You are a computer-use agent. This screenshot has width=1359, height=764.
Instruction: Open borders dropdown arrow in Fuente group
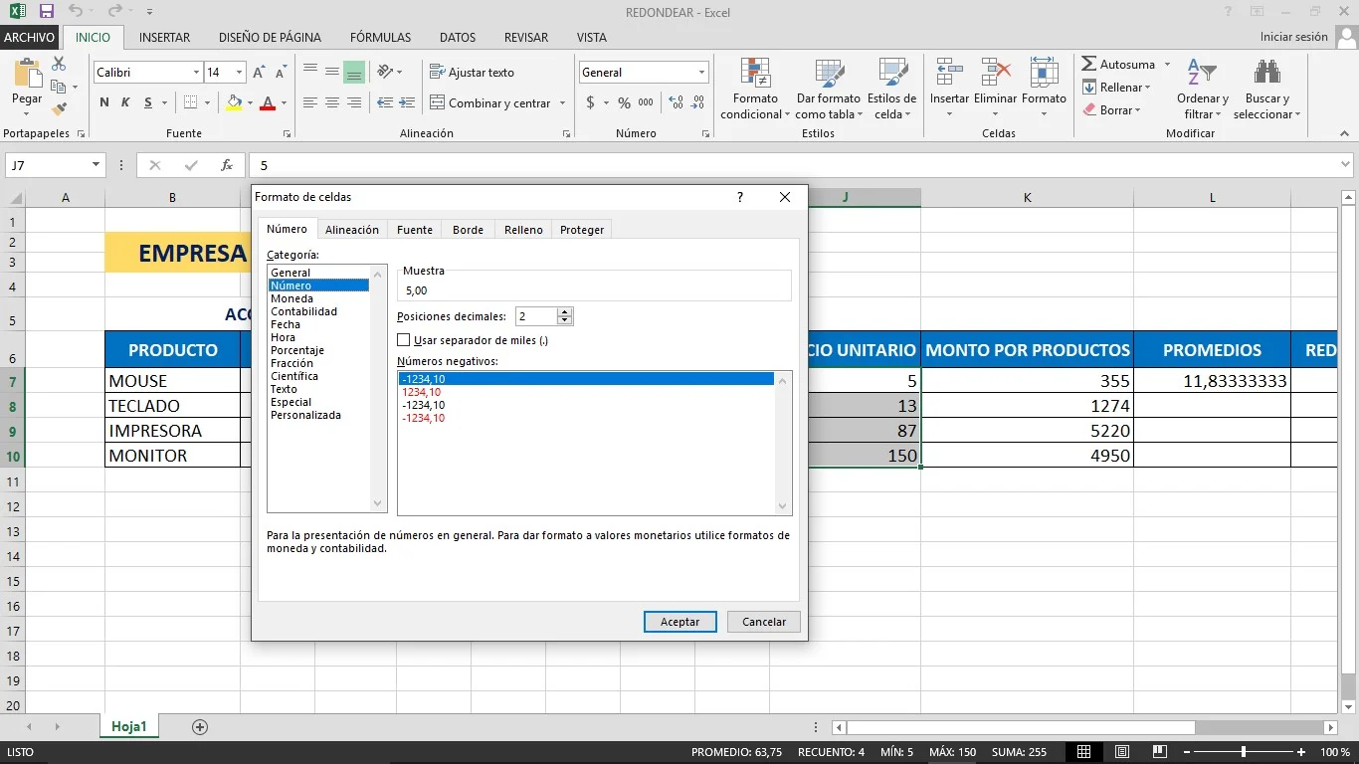[x=207, y=102]
